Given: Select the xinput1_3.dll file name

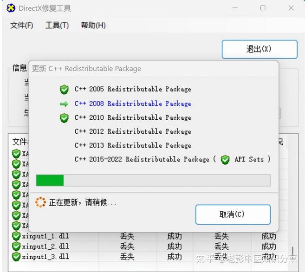Looking at the screenshot, I should [45, 257].
